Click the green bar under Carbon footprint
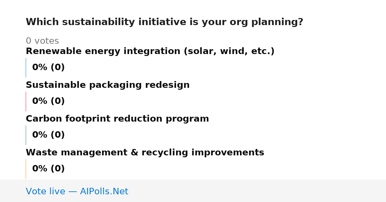Screen dimensions: 386x202 pos(26,135)
